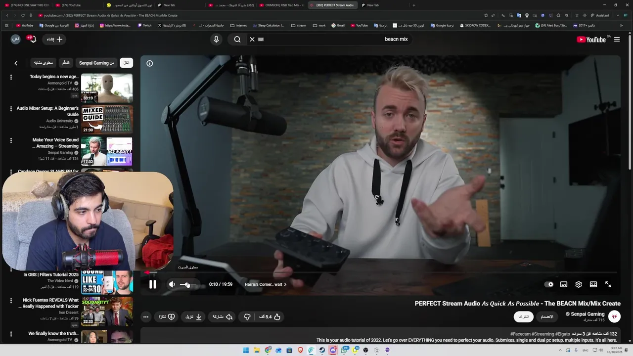Bookmark this page with the star icon
The width and height of the screenshot is (633, 356).
486,15
